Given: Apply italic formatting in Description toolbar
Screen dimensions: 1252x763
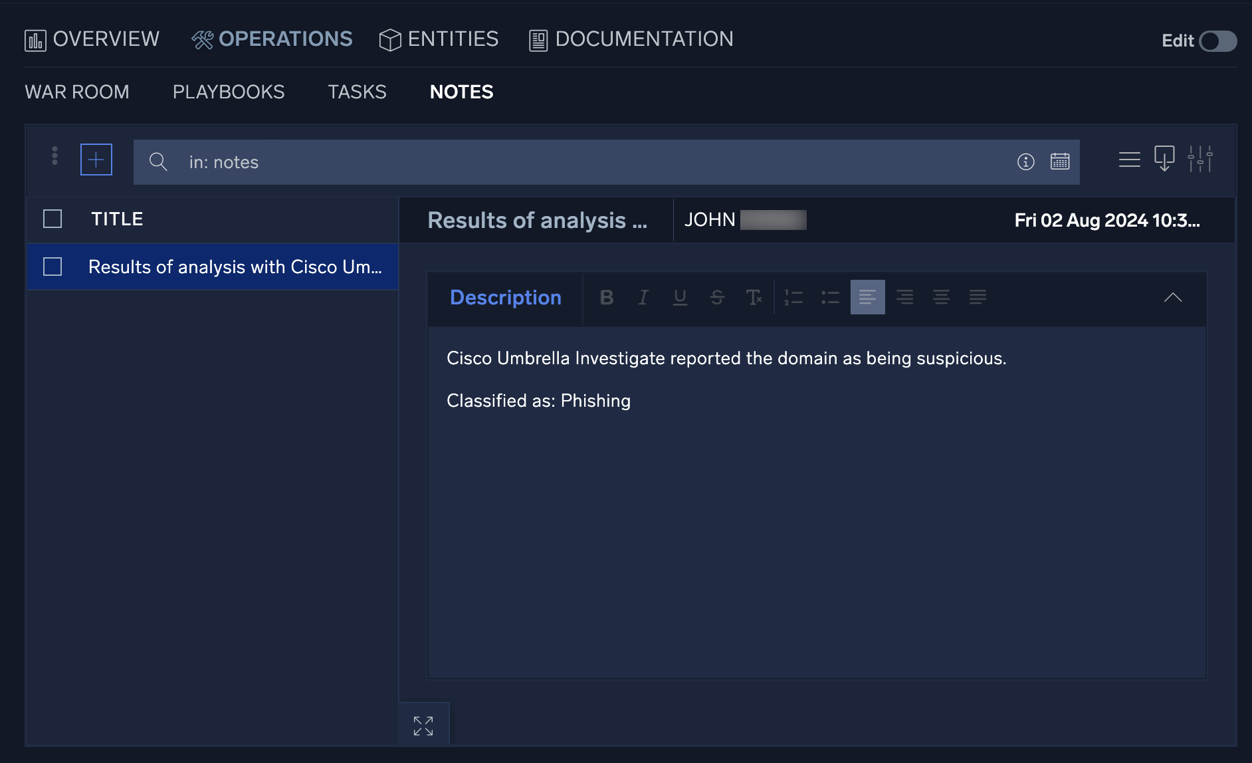Looking at the screenshot, I should tap(643, 298).
